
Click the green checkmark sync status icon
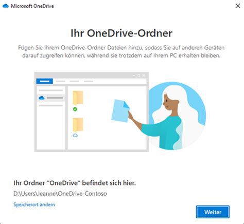(x=75, y=109)
